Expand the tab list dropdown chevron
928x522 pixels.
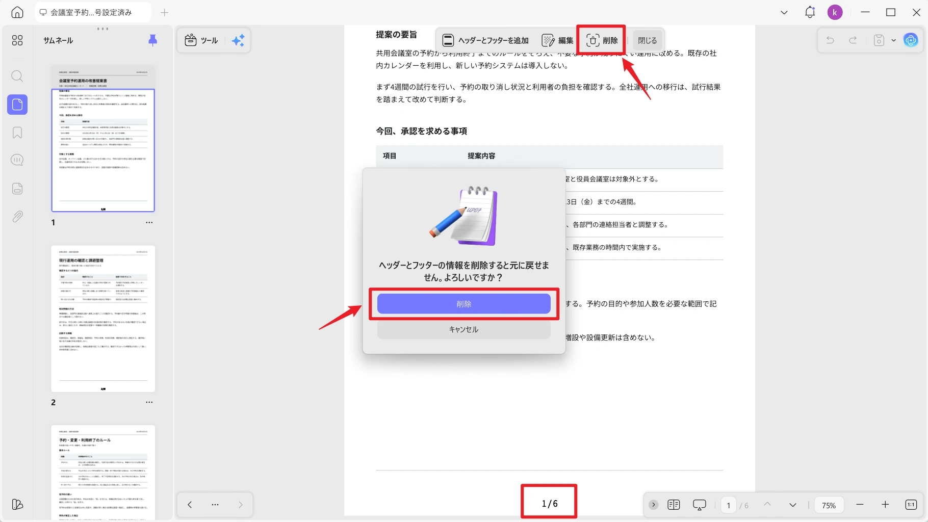784,12
